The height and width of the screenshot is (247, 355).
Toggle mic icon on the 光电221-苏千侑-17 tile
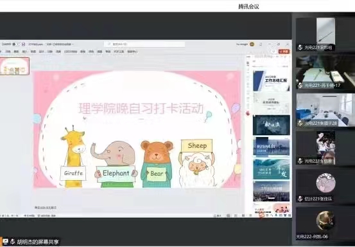[300, 86]
